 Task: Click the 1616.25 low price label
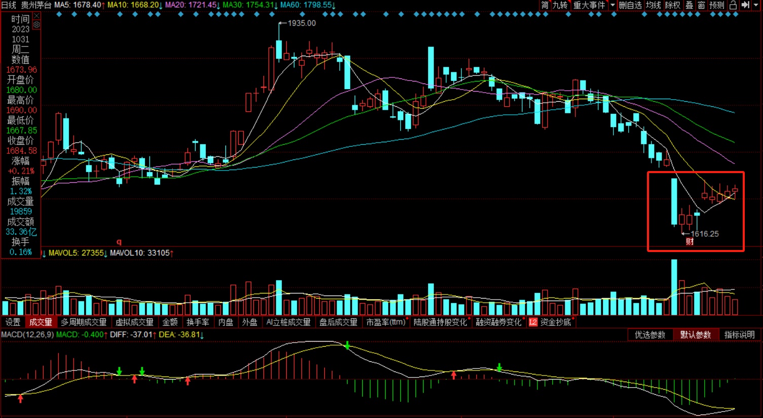coord(705,234)
